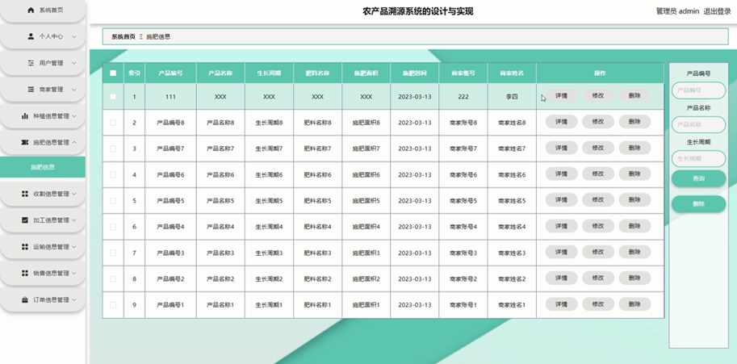The image size is (737, 364).
Task: Expand the 订单信息管理 menu chevron
Action: 73,299
